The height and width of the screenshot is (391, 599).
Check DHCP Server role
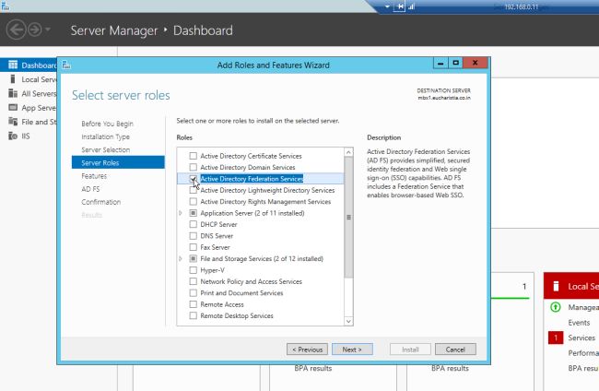point(194,224)
